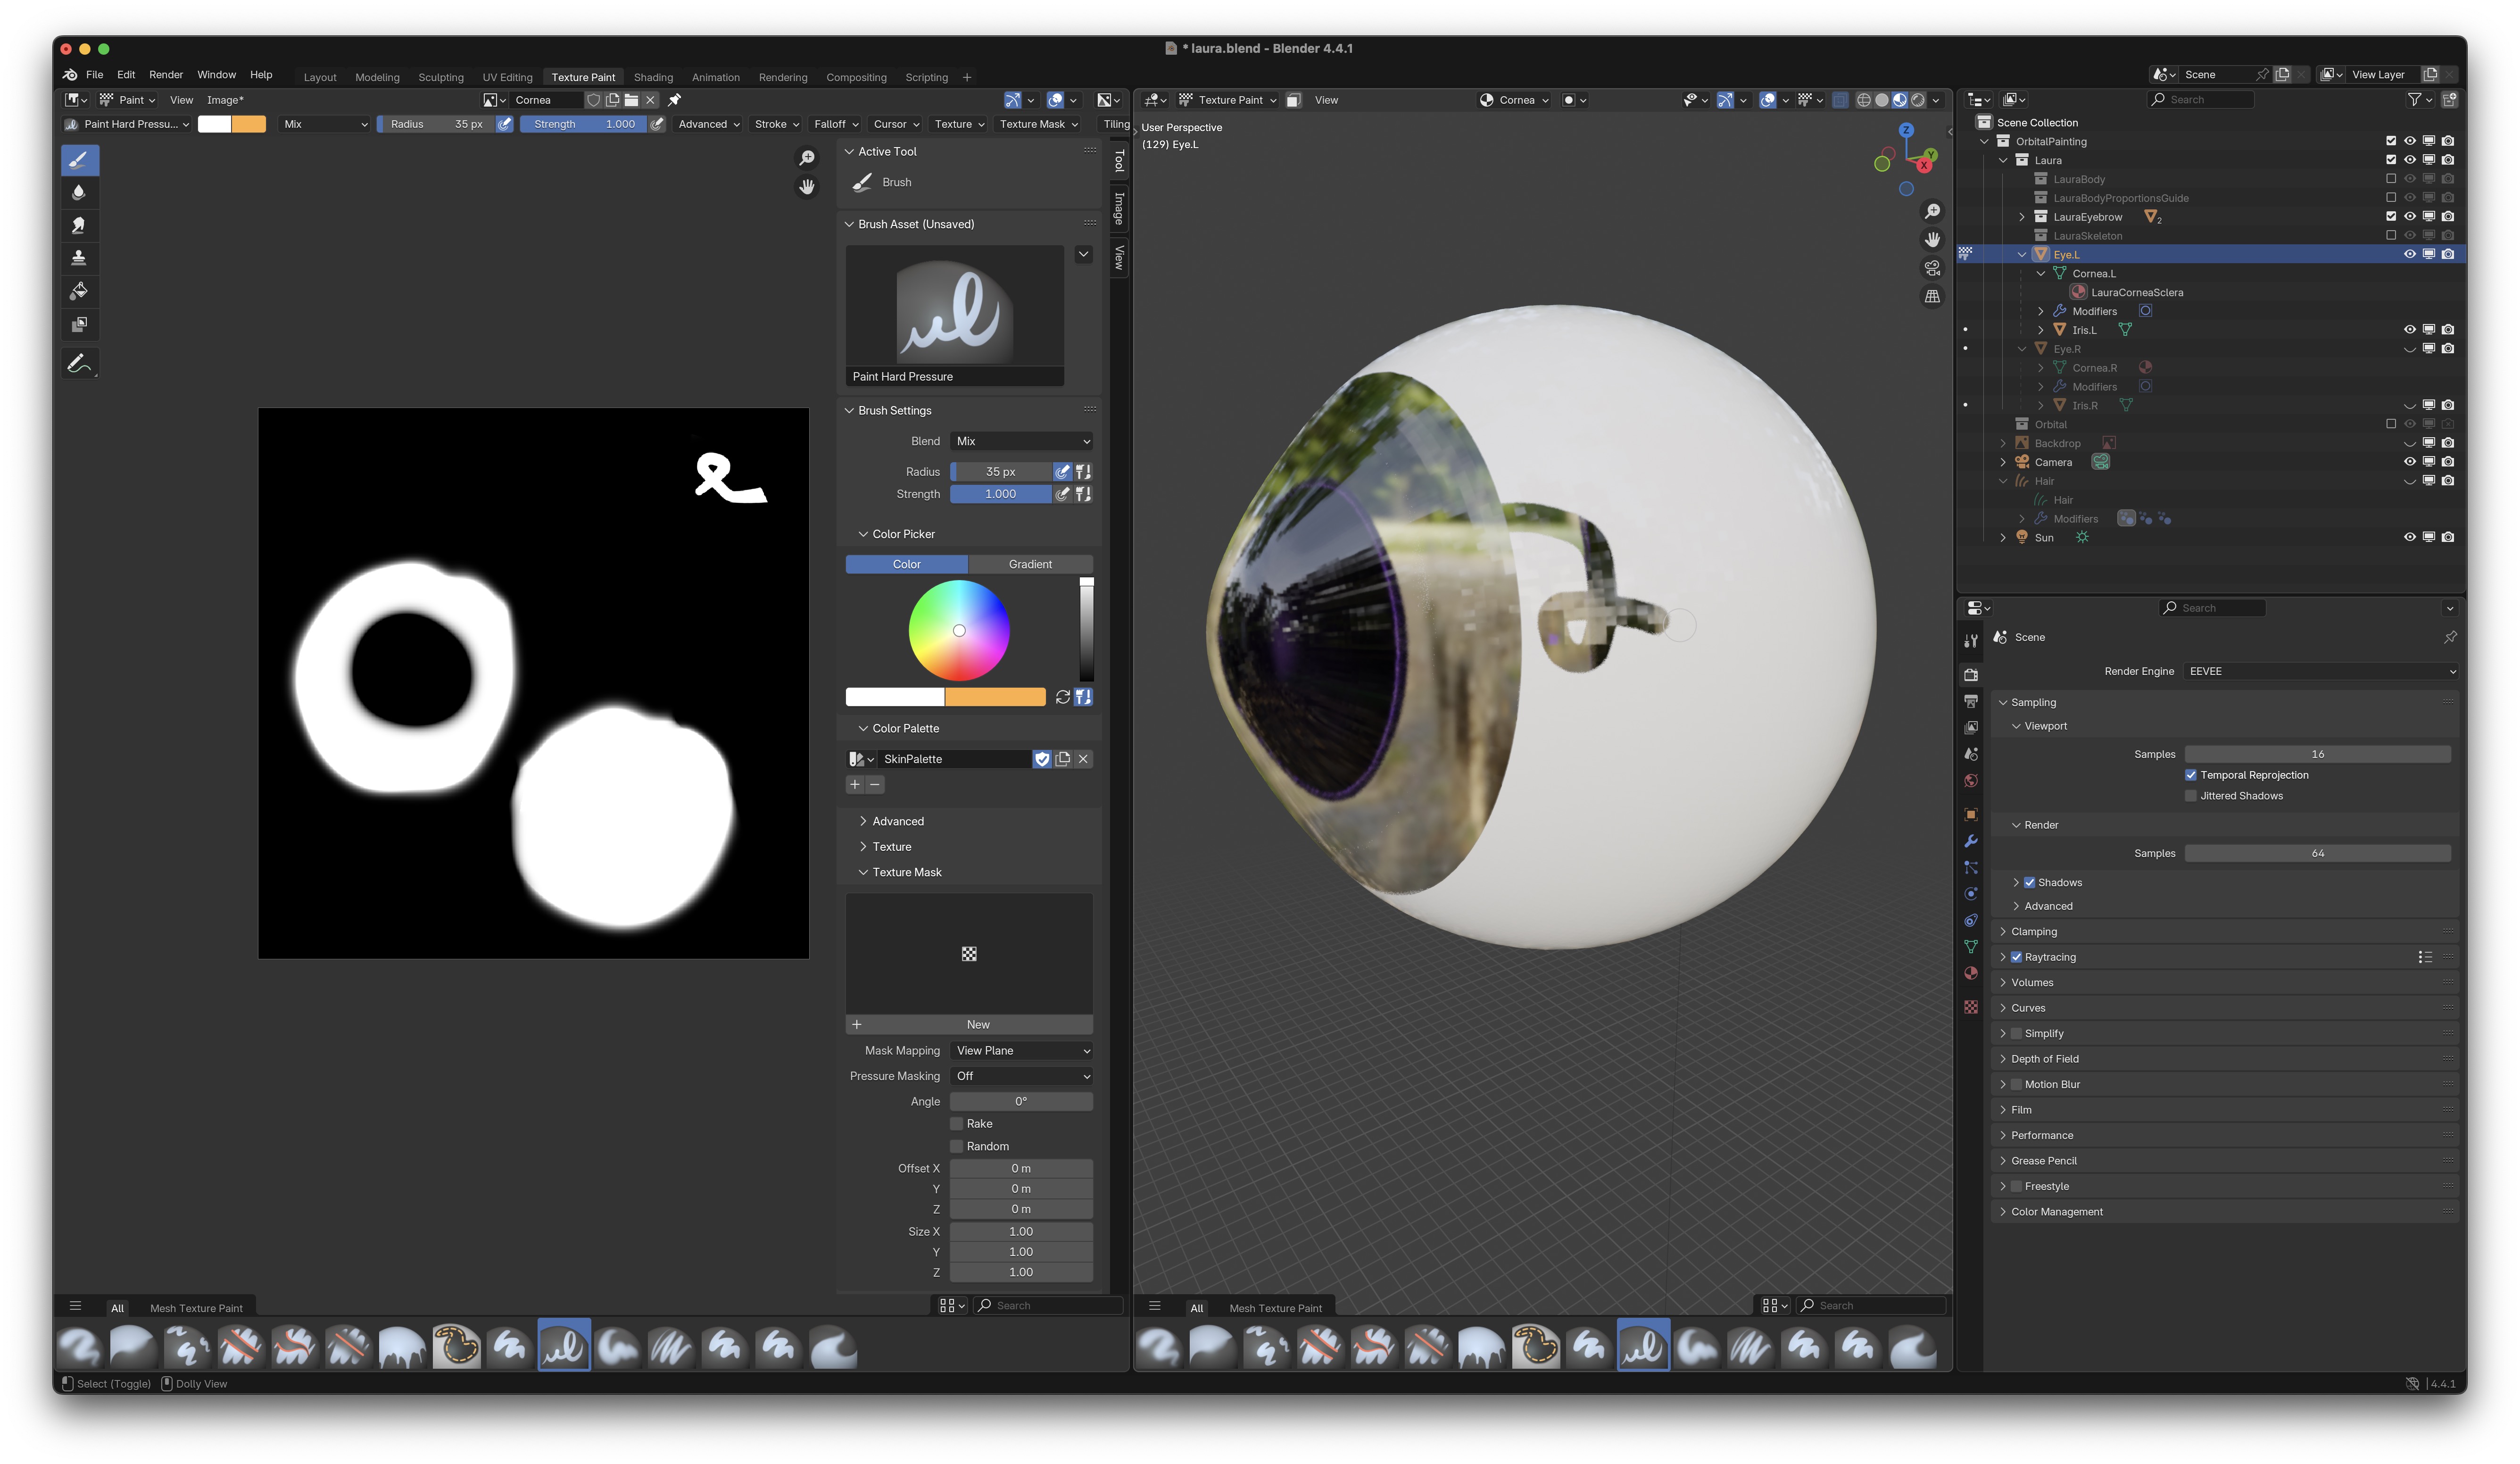Select the Annotate tool
The height and width of the screenshot is (1464, 2520).
(79, 364)
